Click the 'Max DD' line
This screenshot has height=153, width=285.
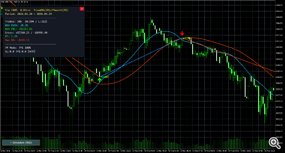(x=17, y=40)
